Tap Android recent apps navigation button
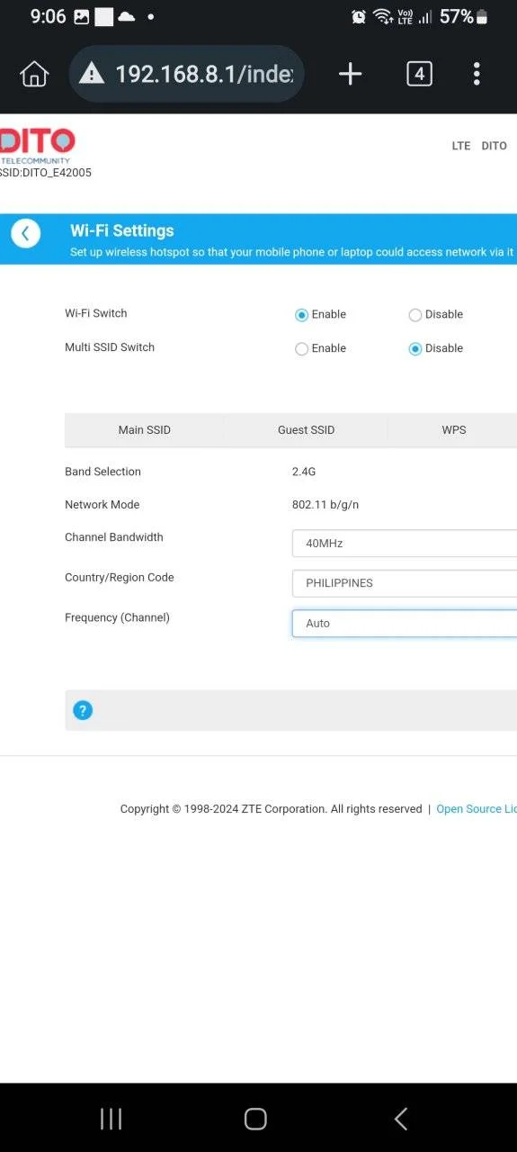Screen dimensions: 517x1152 pyautogui.click(x=111, y=1119)
